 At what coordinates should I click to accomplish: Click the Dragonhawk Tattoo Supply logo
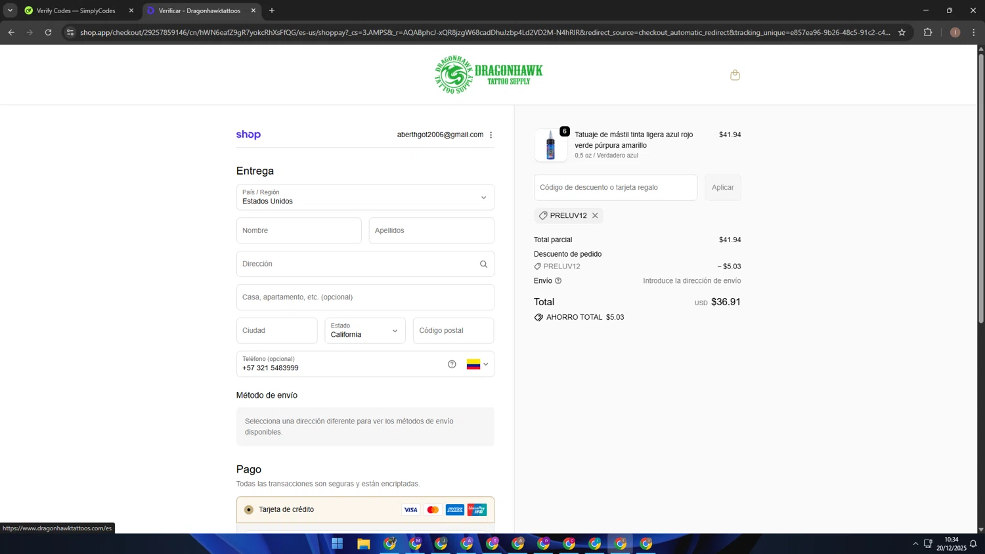click(x=489, y=75)
